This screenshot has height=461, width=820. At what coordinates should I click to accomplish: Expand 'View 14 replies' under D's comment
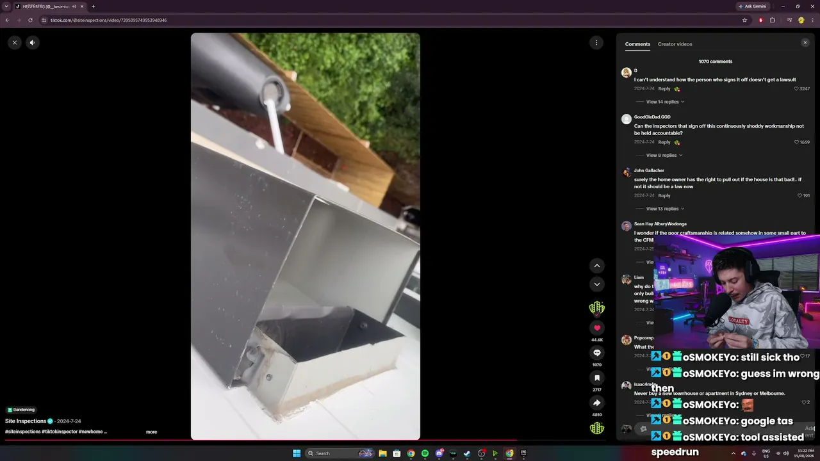pos(665,102)
